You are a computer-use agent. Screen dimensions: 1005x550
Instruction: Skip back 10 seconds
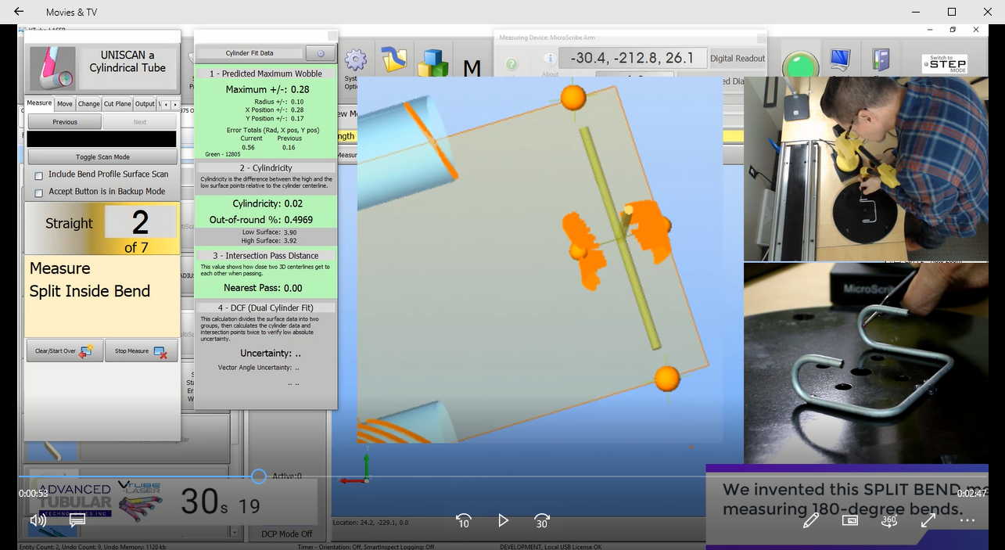click(463, 521)
